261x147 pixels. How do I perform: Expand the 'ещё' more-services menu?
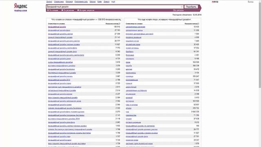tap(113, 2)
